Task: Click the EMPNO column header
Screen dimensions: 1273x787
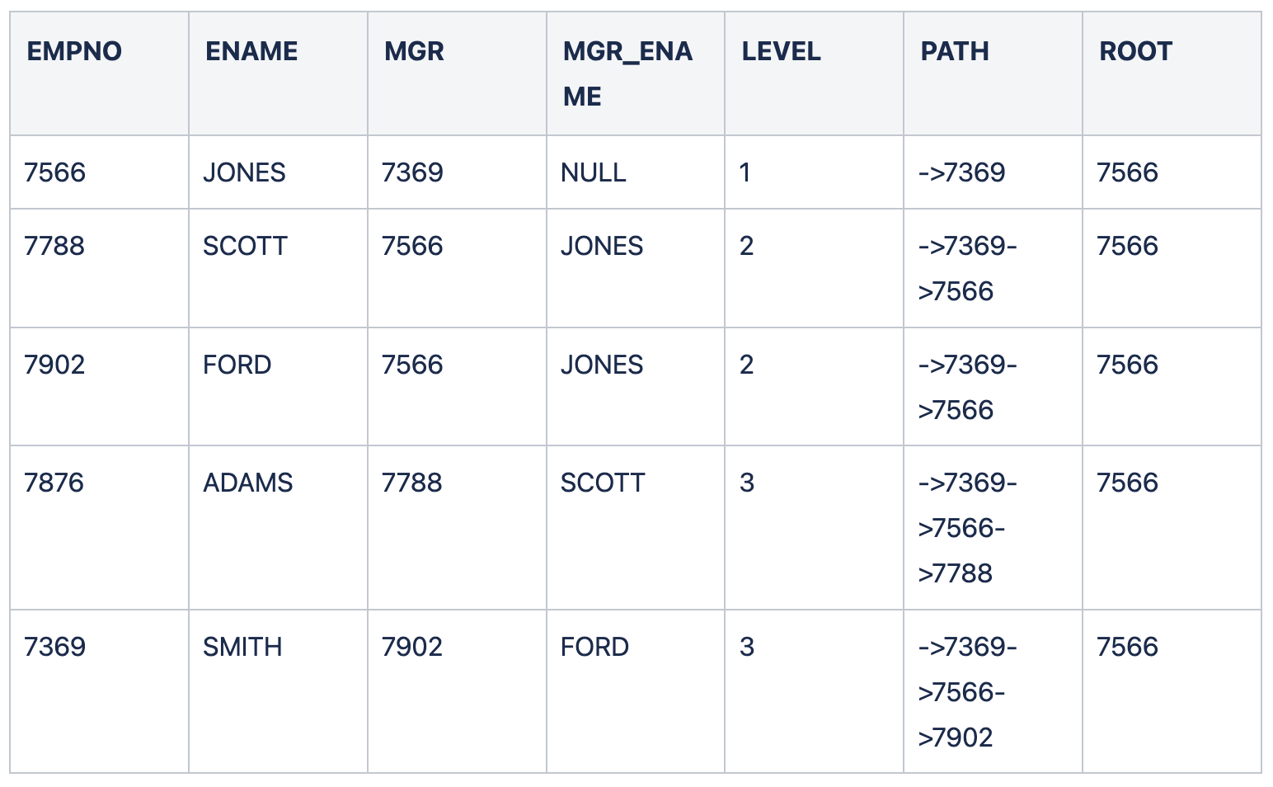Action: (74, 51)
